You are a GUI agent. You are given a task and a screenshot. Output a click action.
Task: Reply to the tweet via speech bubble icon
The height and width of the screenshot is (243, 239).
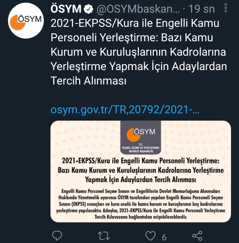57,236
